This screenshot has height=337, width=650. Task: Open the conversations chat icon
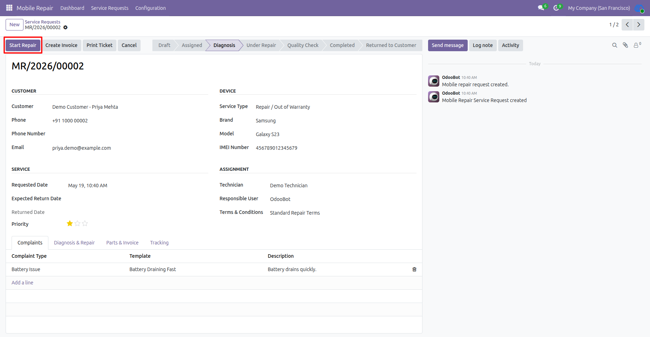(541, 8)
